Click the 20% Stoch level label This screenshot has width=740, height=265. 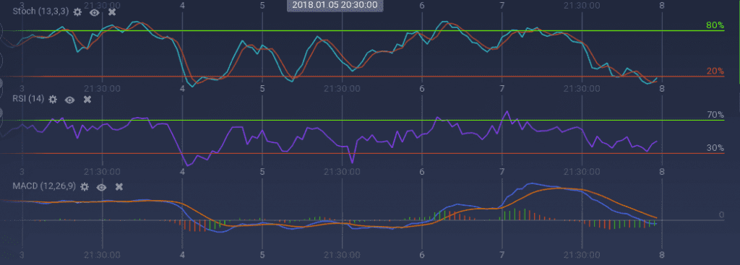point(715,71)
